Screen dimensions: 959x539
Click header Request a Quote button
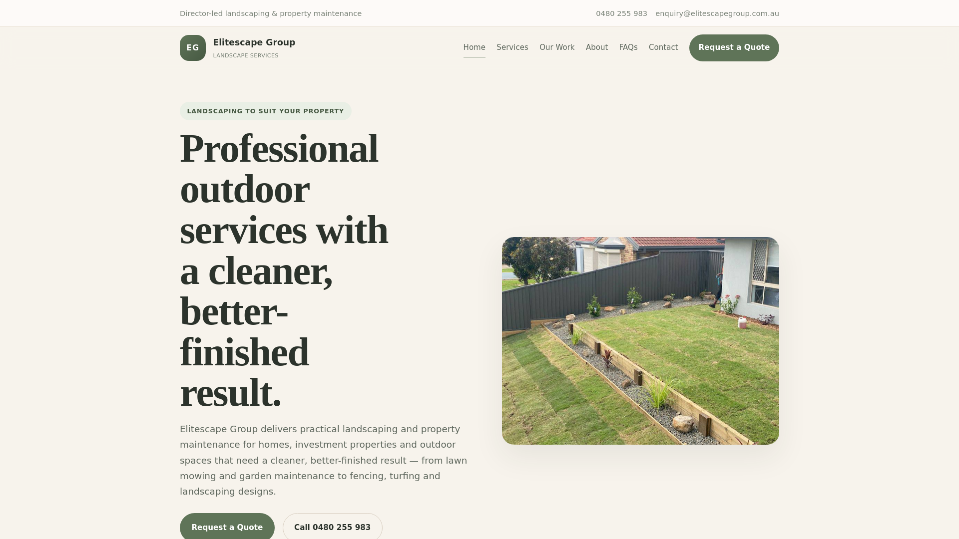733,48
